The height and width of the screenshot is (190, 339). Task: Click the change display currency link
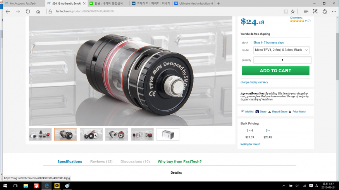click(x=254, y=82)
